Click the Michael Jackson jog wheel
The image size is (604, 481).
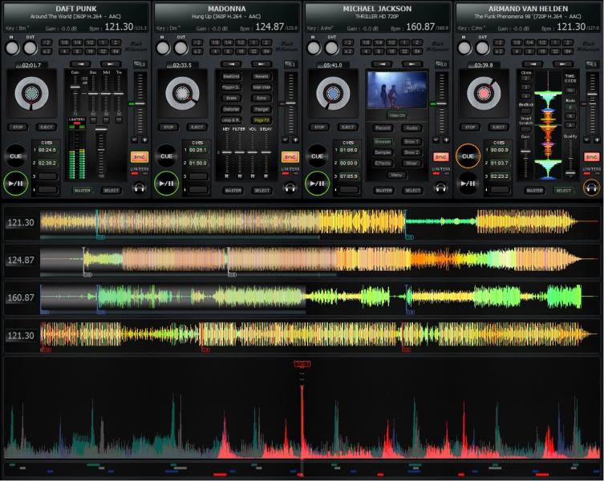(333, 93)
